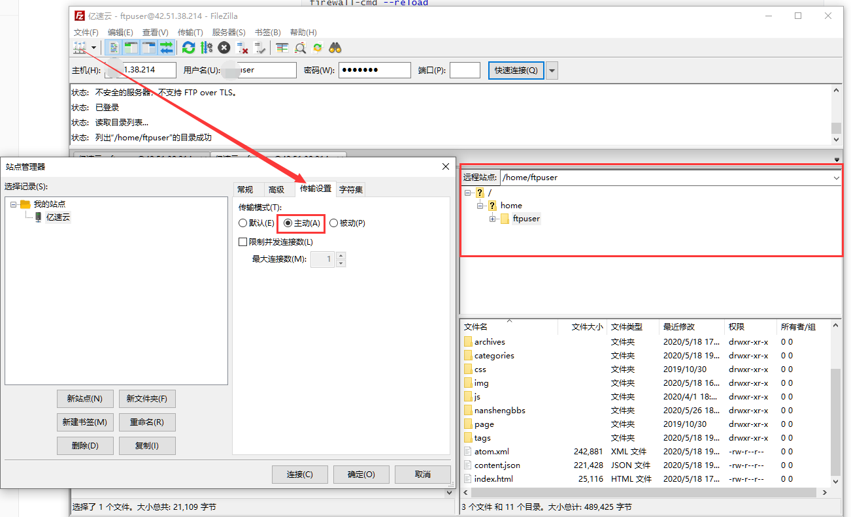
Task: Open dropdown arrow next to 快速连接
Action: tap(552, 70)
